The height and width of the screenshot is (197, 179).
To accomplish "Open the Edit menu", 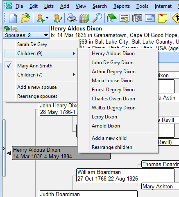I will (34, 6).
